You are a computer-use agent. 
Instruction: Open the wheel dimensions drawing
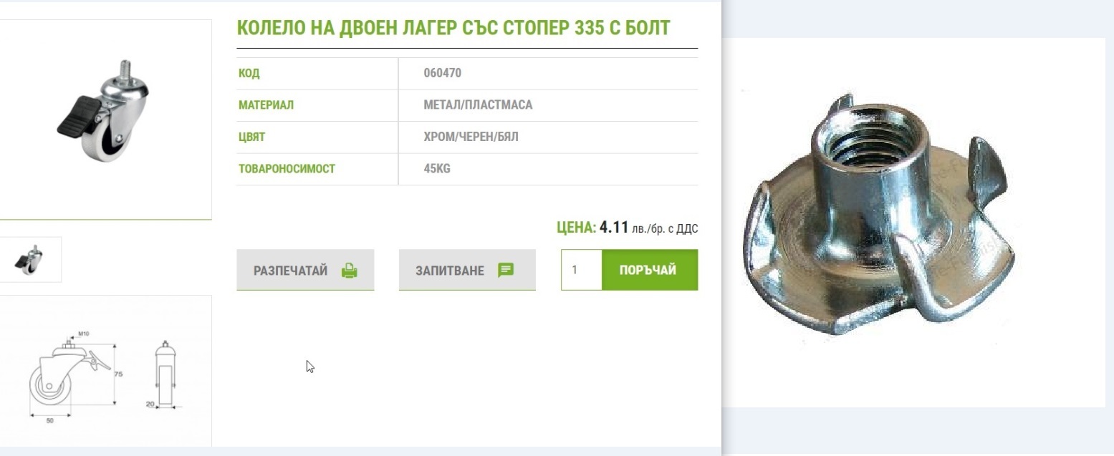(105, 372)
